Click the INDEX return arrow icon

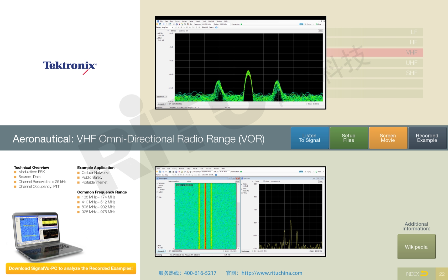coord(424,274)
